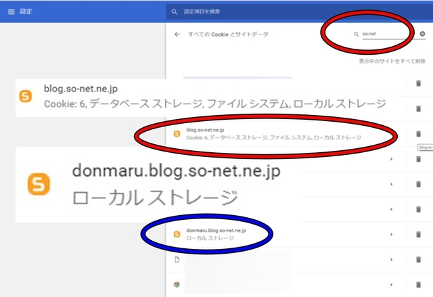Screen dimensions: 433x297
Task: Clear the so-net search with the X icon
Action: coord(422,34)
